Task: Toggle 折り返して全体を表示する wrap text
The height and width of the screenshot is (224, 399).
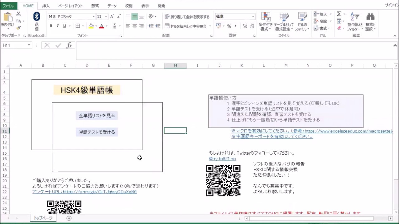Action: pos(187,17)
